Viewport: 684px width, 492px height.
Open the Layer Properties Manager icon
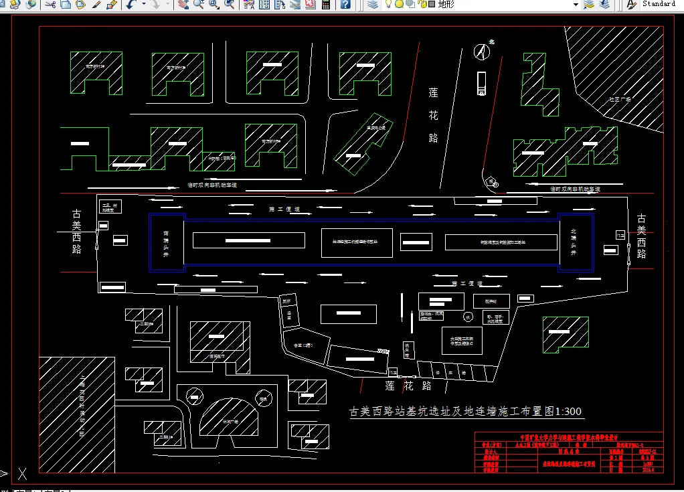[x=372, y=5]
